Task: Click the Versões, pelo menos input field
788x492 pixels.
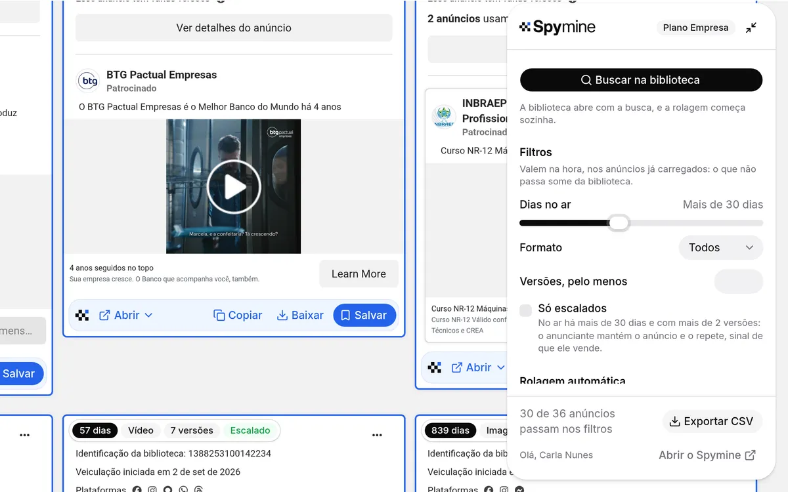Action: coord(738,281)
